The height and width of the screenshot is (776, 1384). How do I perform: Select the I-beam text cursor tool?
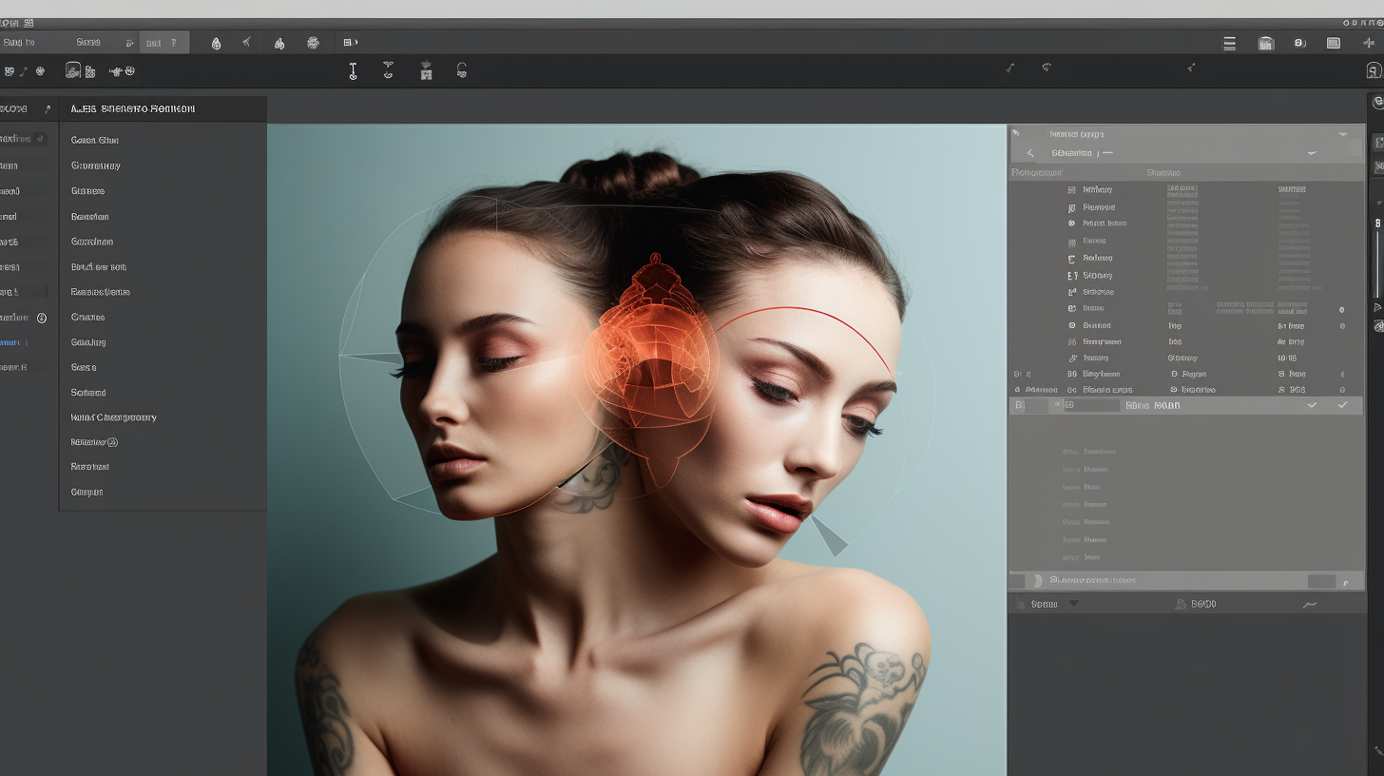click(353, 70)
